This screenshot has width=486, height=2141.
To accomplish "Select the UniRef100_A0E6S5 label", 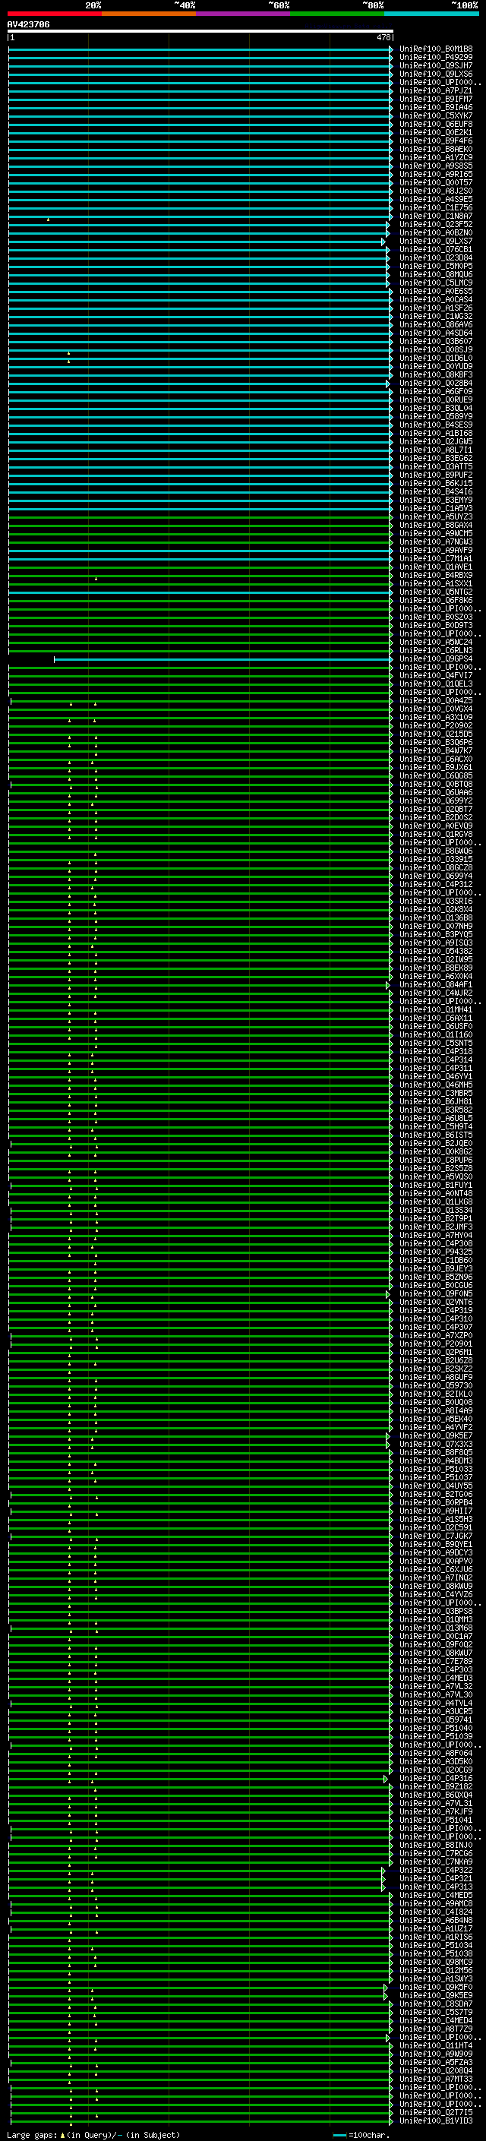I will [x=436, y=292].
